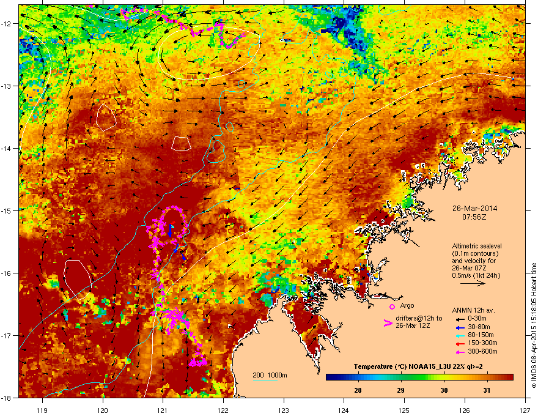This screenshot has height=416, width=538.
Task: Click the Temperature NOAA15_L3U colorbar title
Action: 418,366
